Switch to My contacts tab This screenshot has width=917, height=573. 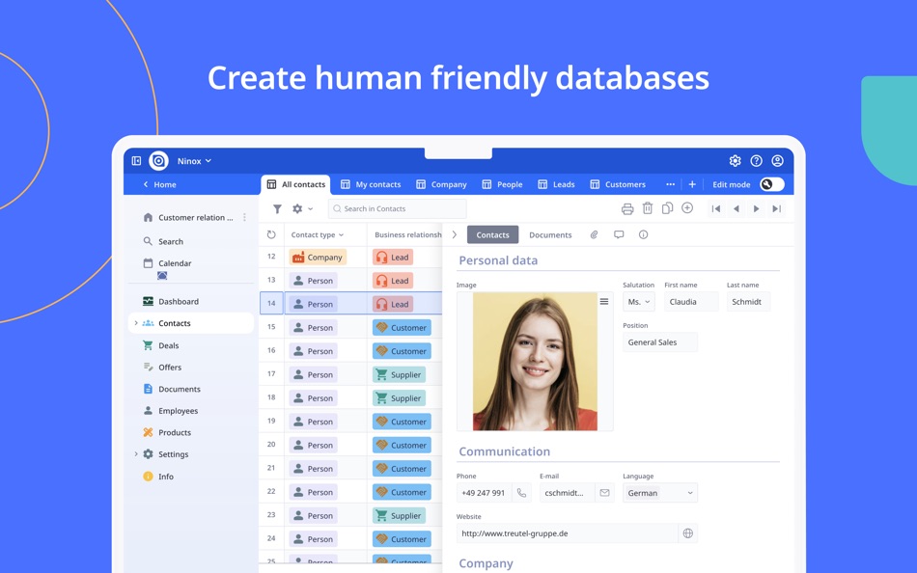(x=371, y=184)
